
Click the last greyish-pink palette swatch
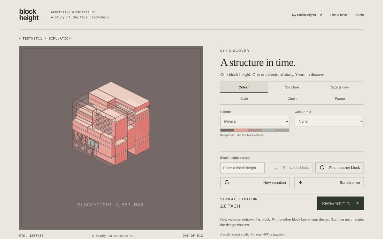[x=282, y=130]
